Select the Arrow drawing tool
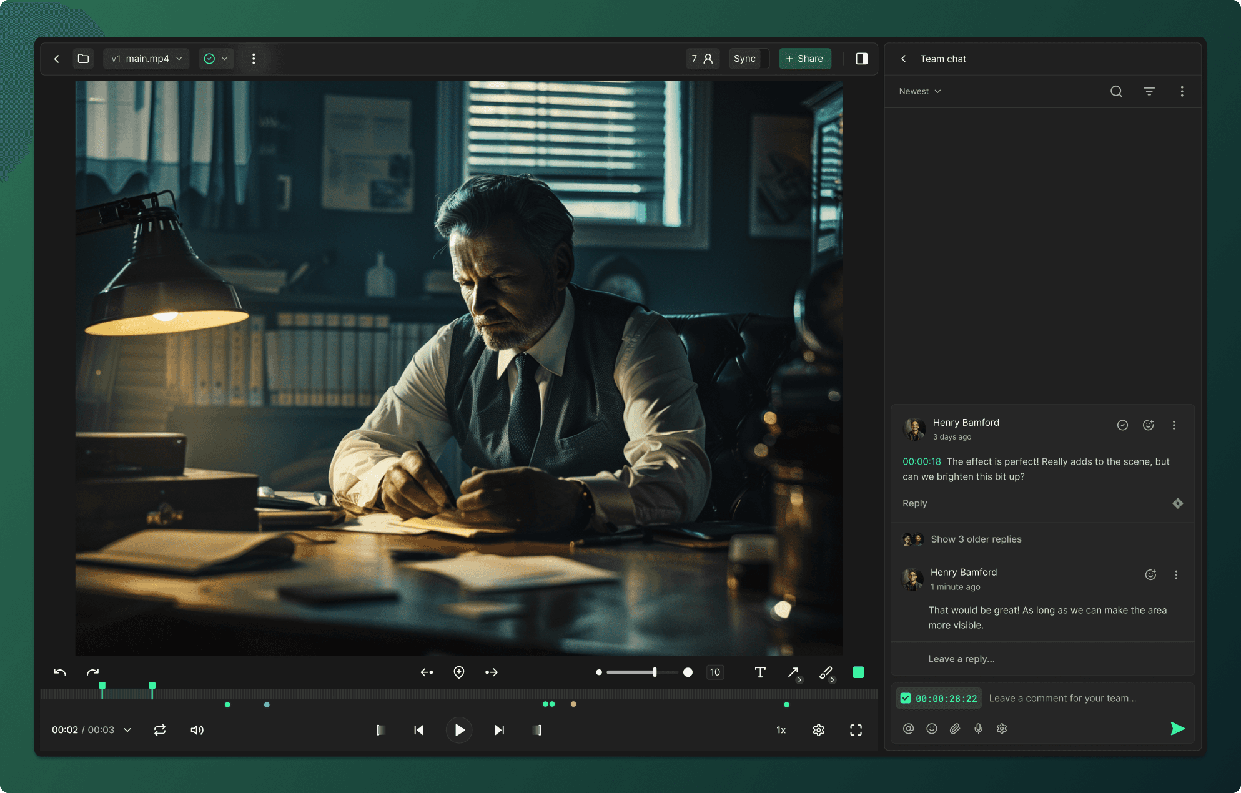 click(793, 672)
